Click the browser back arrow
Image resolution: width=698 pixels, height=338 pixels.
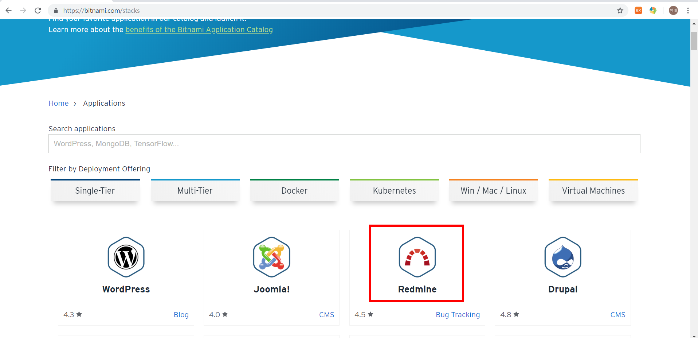(x=9, y=11)
